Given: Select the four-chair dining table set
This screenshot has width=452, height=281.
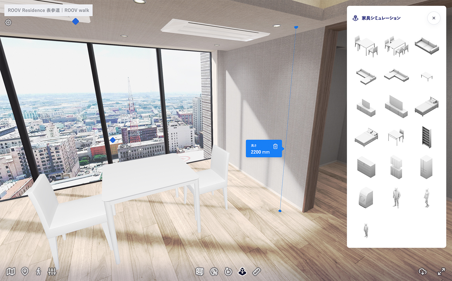Looking at the screenshot, I should tap(396, 46).
